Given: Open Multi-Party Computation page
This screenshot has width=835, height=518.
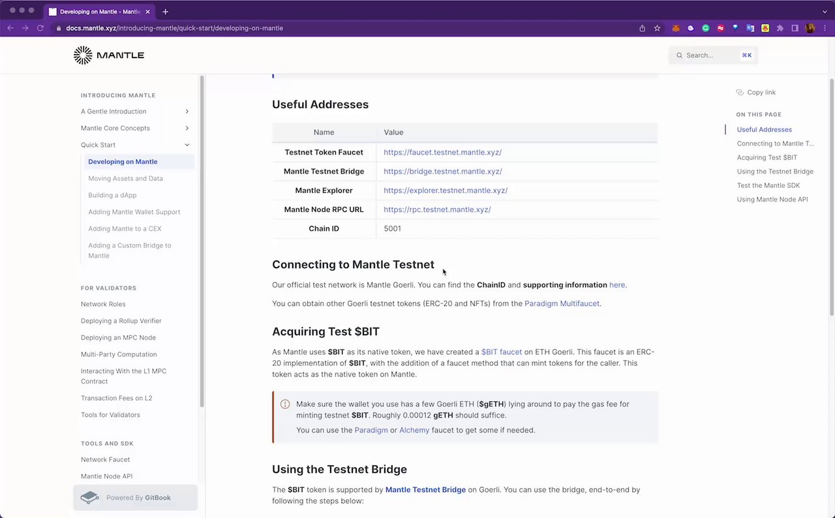Looking at the screenshot, I should point(119,354).
